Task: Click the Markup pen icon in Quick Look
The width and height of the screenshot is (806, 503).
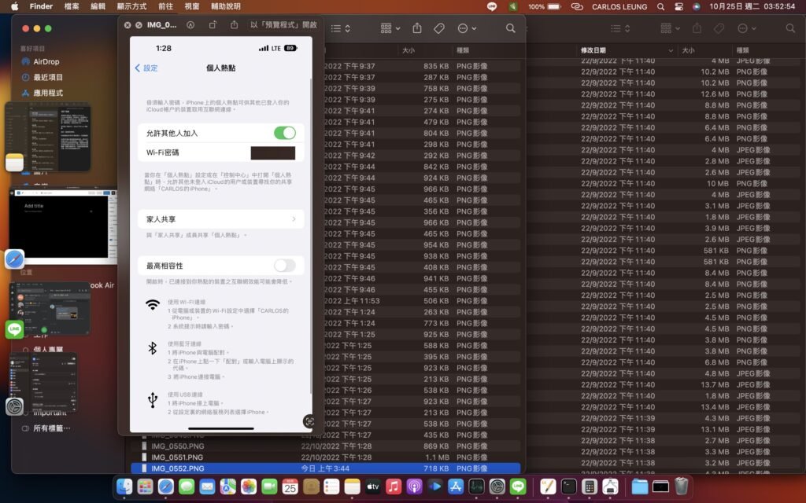Action: 190,25
